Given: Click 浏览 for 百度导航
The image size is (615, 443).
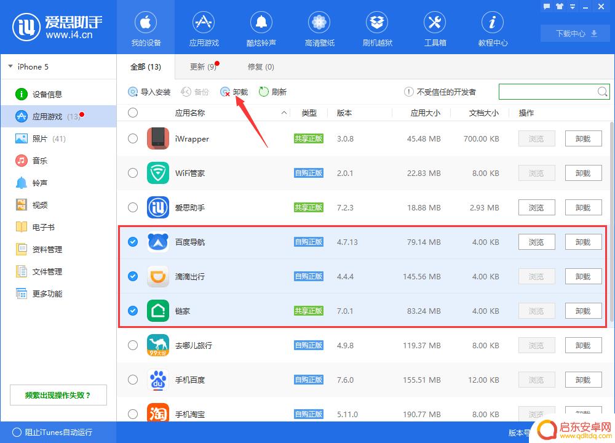Looking at the screenshot, I should pos(536,242).
